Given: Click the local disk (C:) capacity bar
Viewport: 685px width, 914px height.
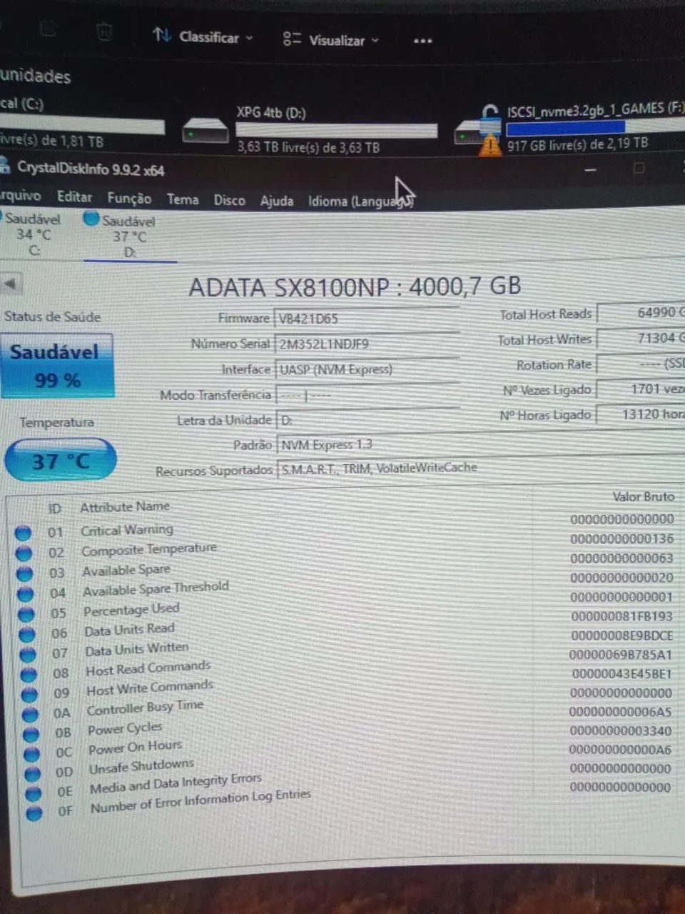Looking at the screenshot, I should click(x=82, y=125).
